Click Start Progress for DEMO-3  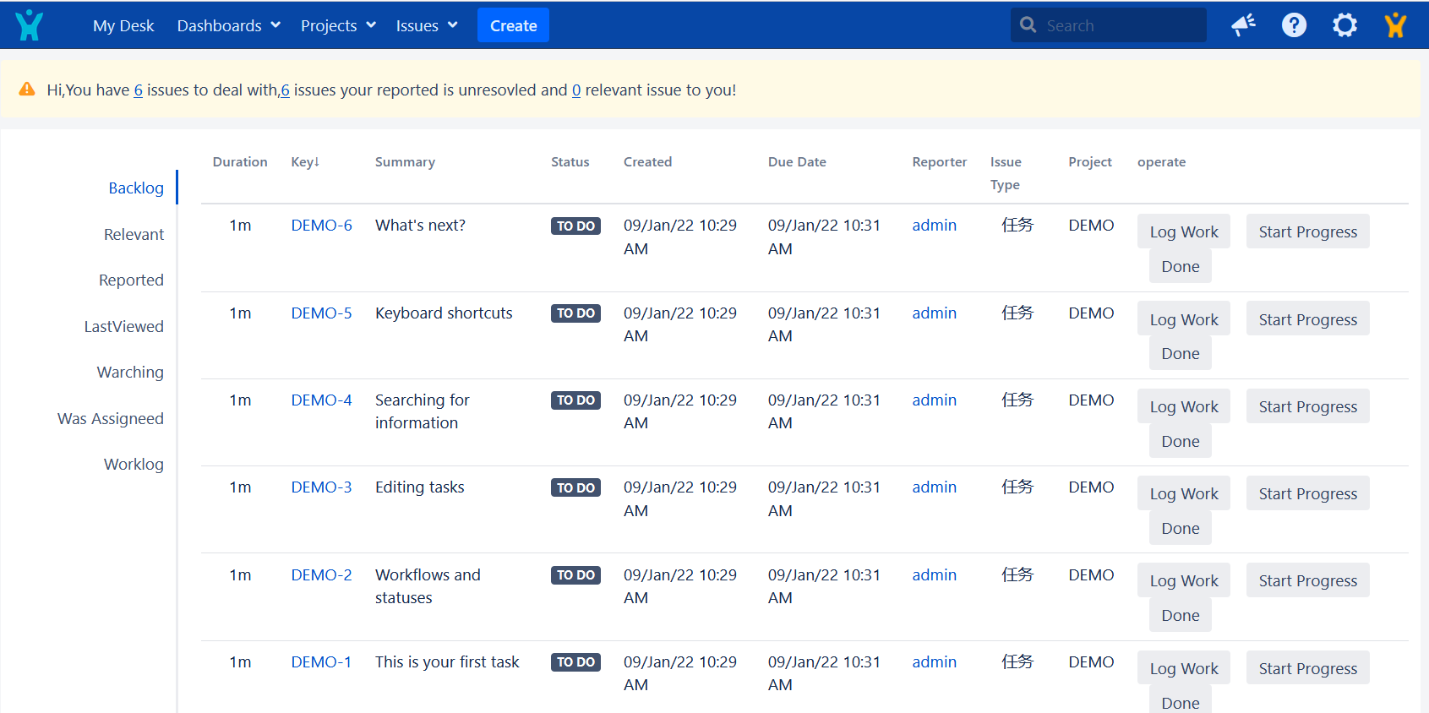(x=1308, y=493)
